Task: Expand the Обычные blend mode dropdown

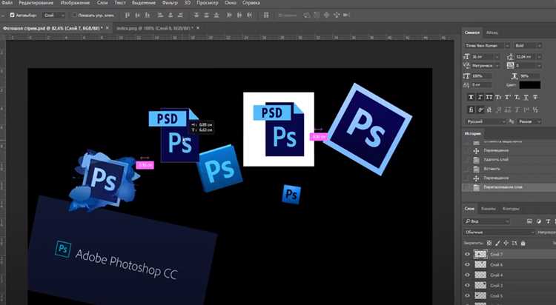Action: [x=499, y=232]
